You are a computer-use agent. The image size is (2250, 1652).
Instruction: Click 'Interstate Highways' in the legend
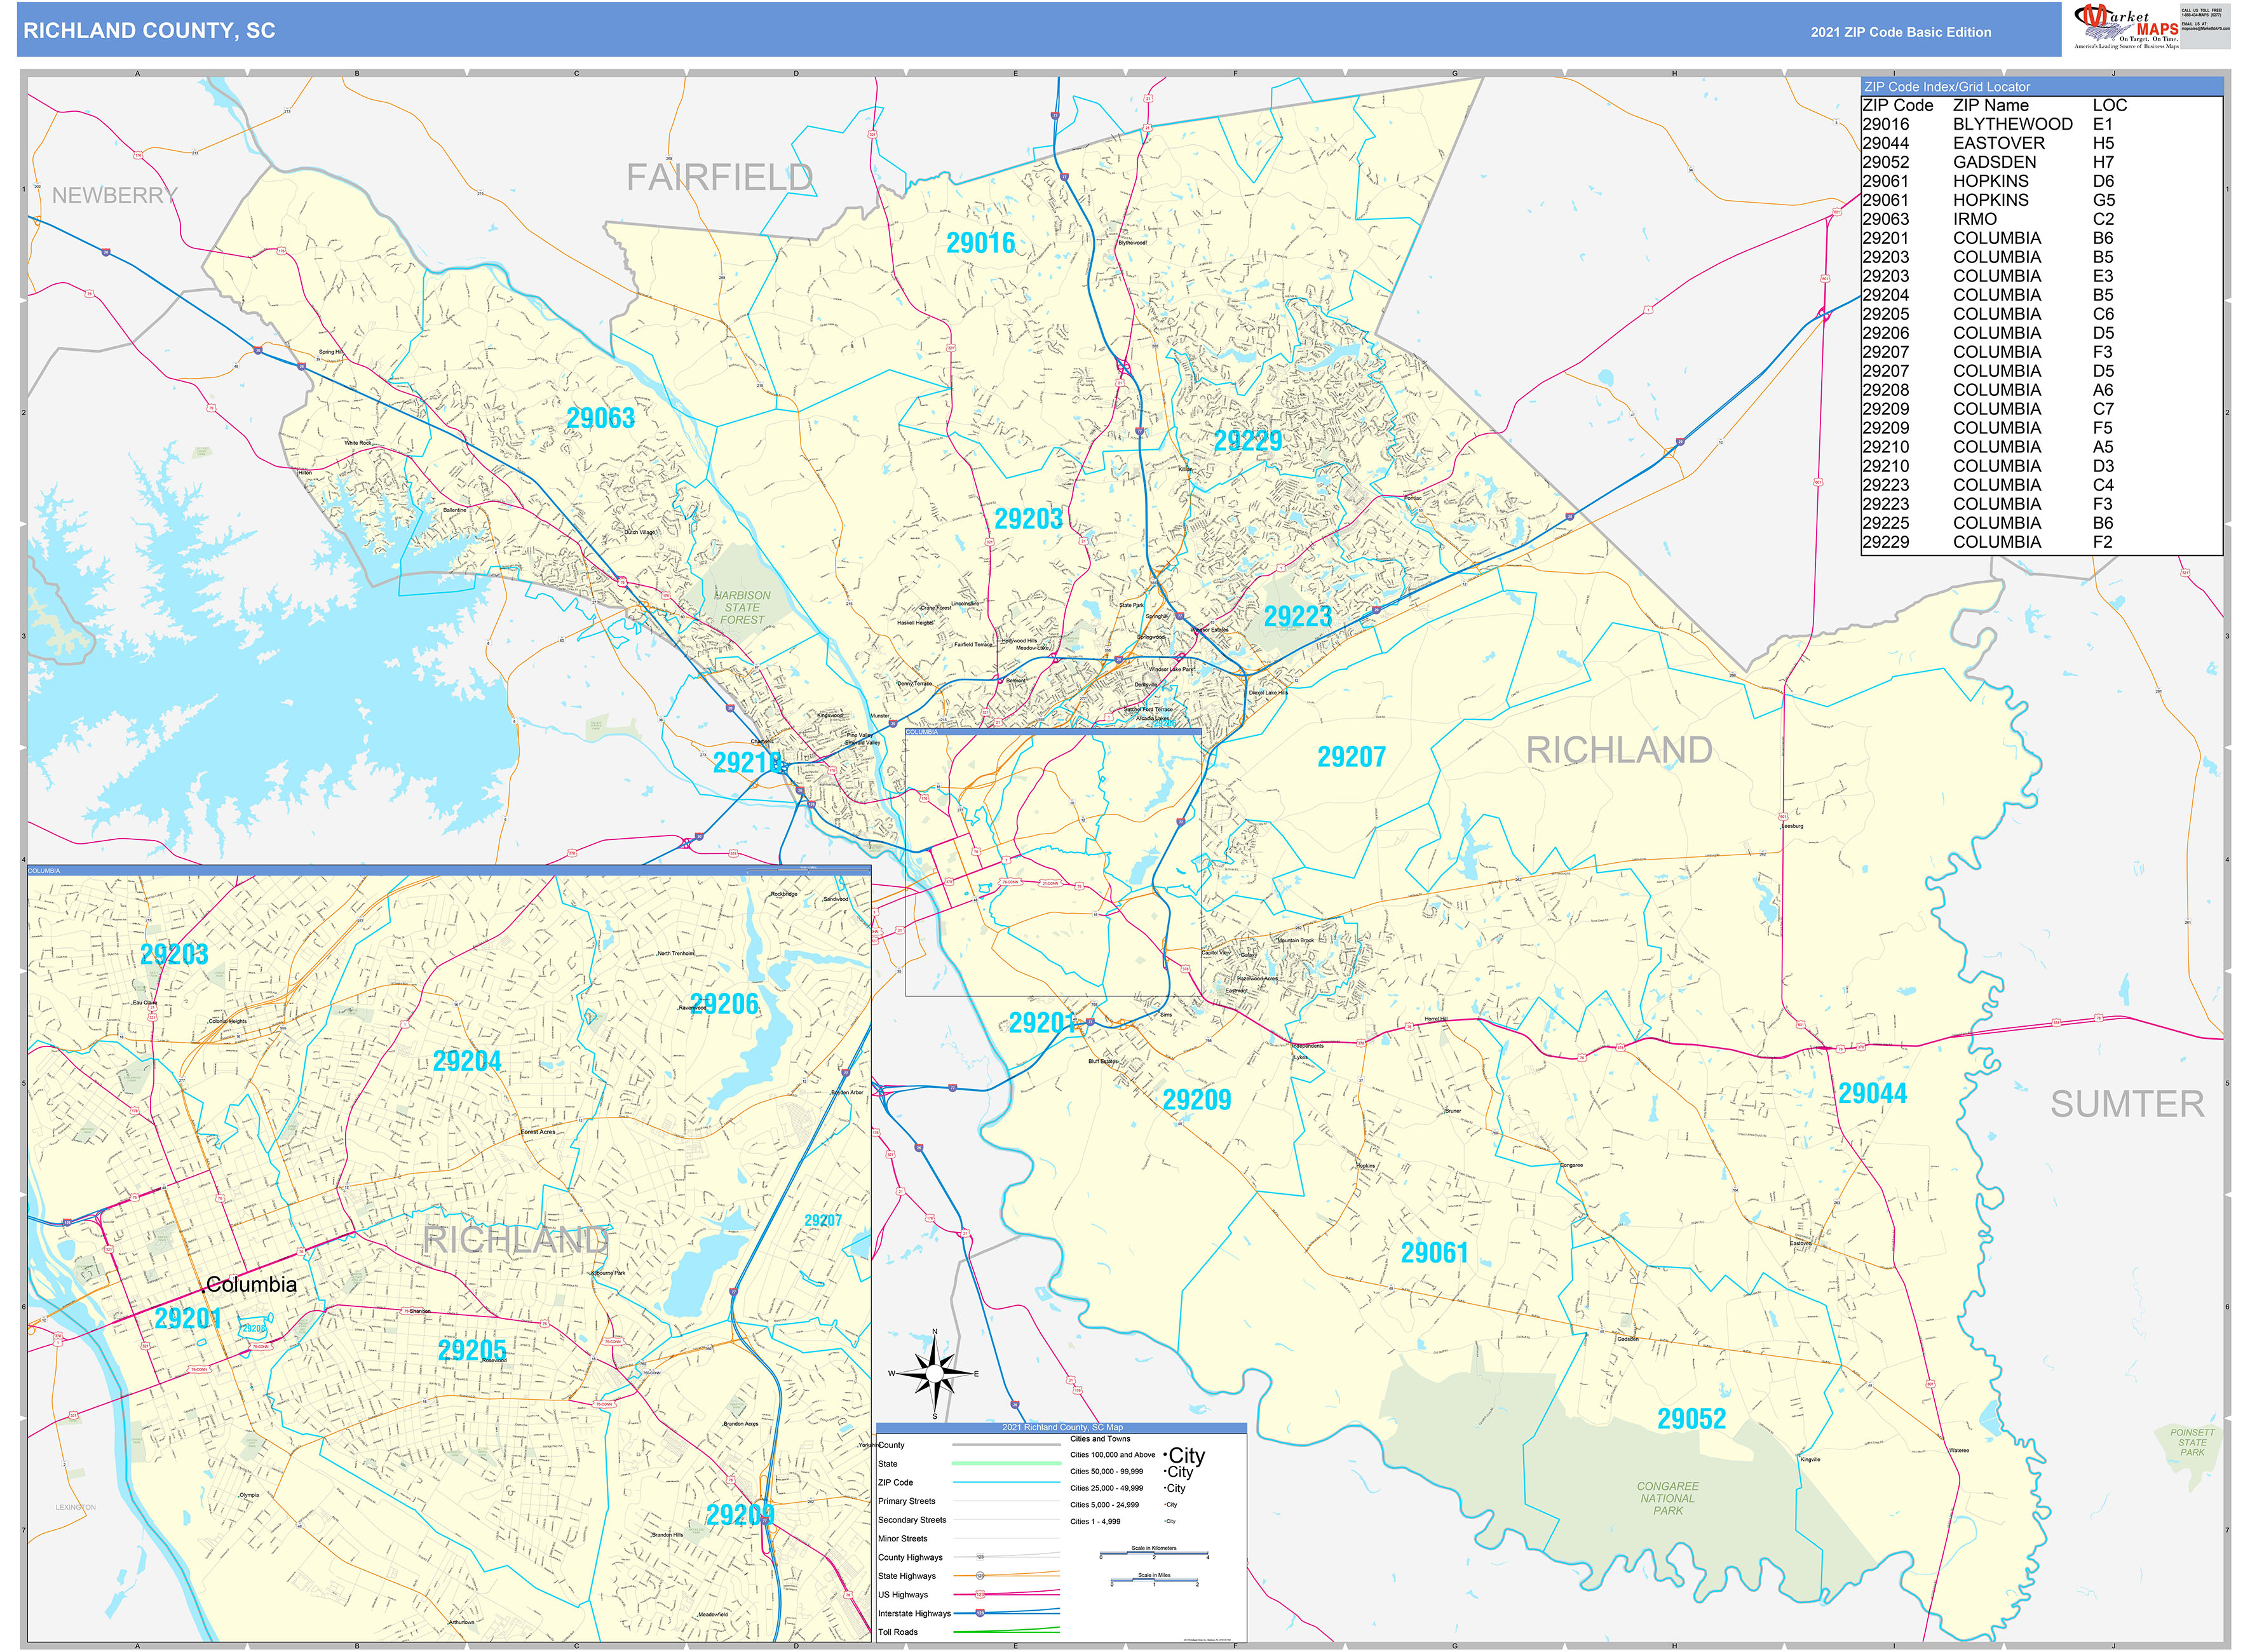pos(914,1614)
